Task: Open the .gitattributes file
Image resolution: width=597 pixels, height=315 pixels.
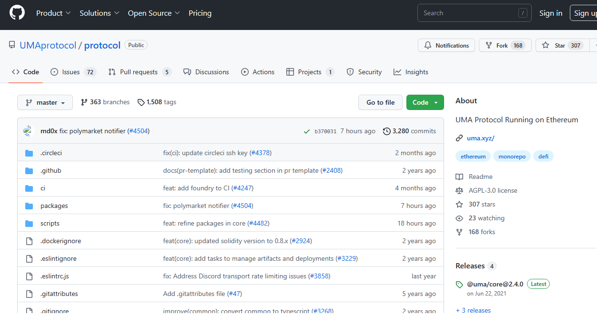Action: coord(59,294)
